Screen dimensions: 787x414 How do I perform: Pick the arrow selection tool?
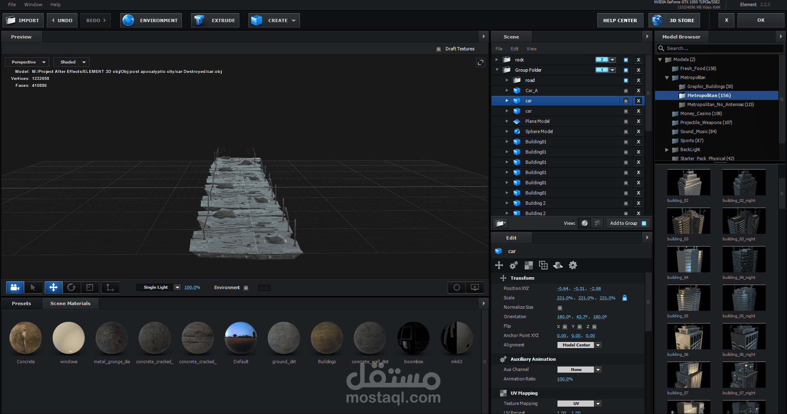(x=33, y=287)
